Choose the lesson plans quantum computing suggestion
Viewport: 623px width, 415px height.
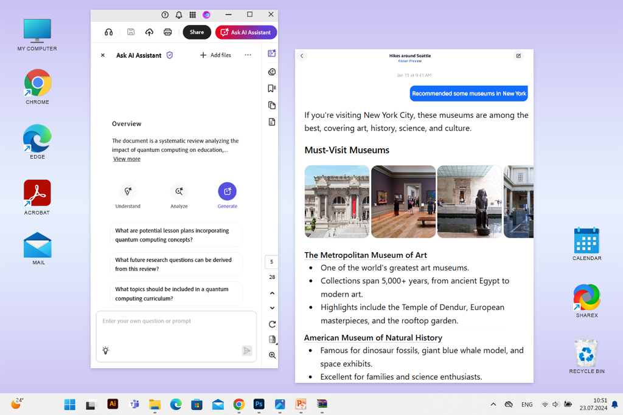(176, 235)
